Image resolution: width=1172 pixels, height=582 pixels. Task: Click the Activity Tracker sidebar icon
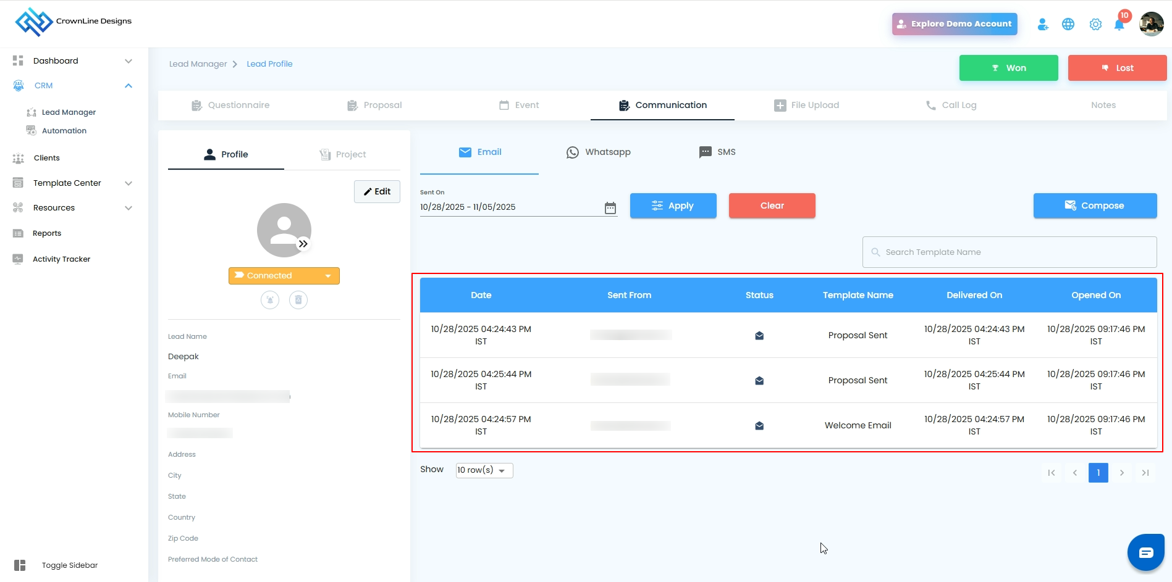pyautogui.click(x=18, y=259)
